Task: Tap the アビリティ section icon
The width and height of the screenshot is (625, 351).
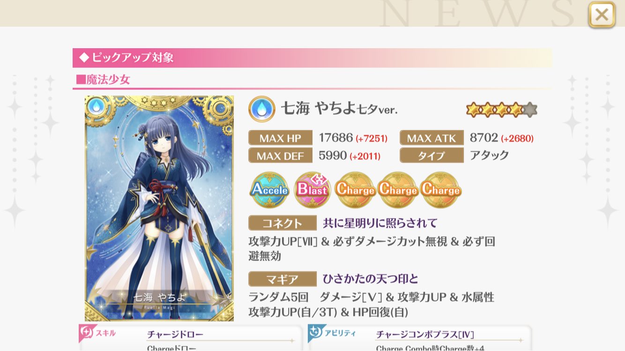Action: (x=317, y=333)
